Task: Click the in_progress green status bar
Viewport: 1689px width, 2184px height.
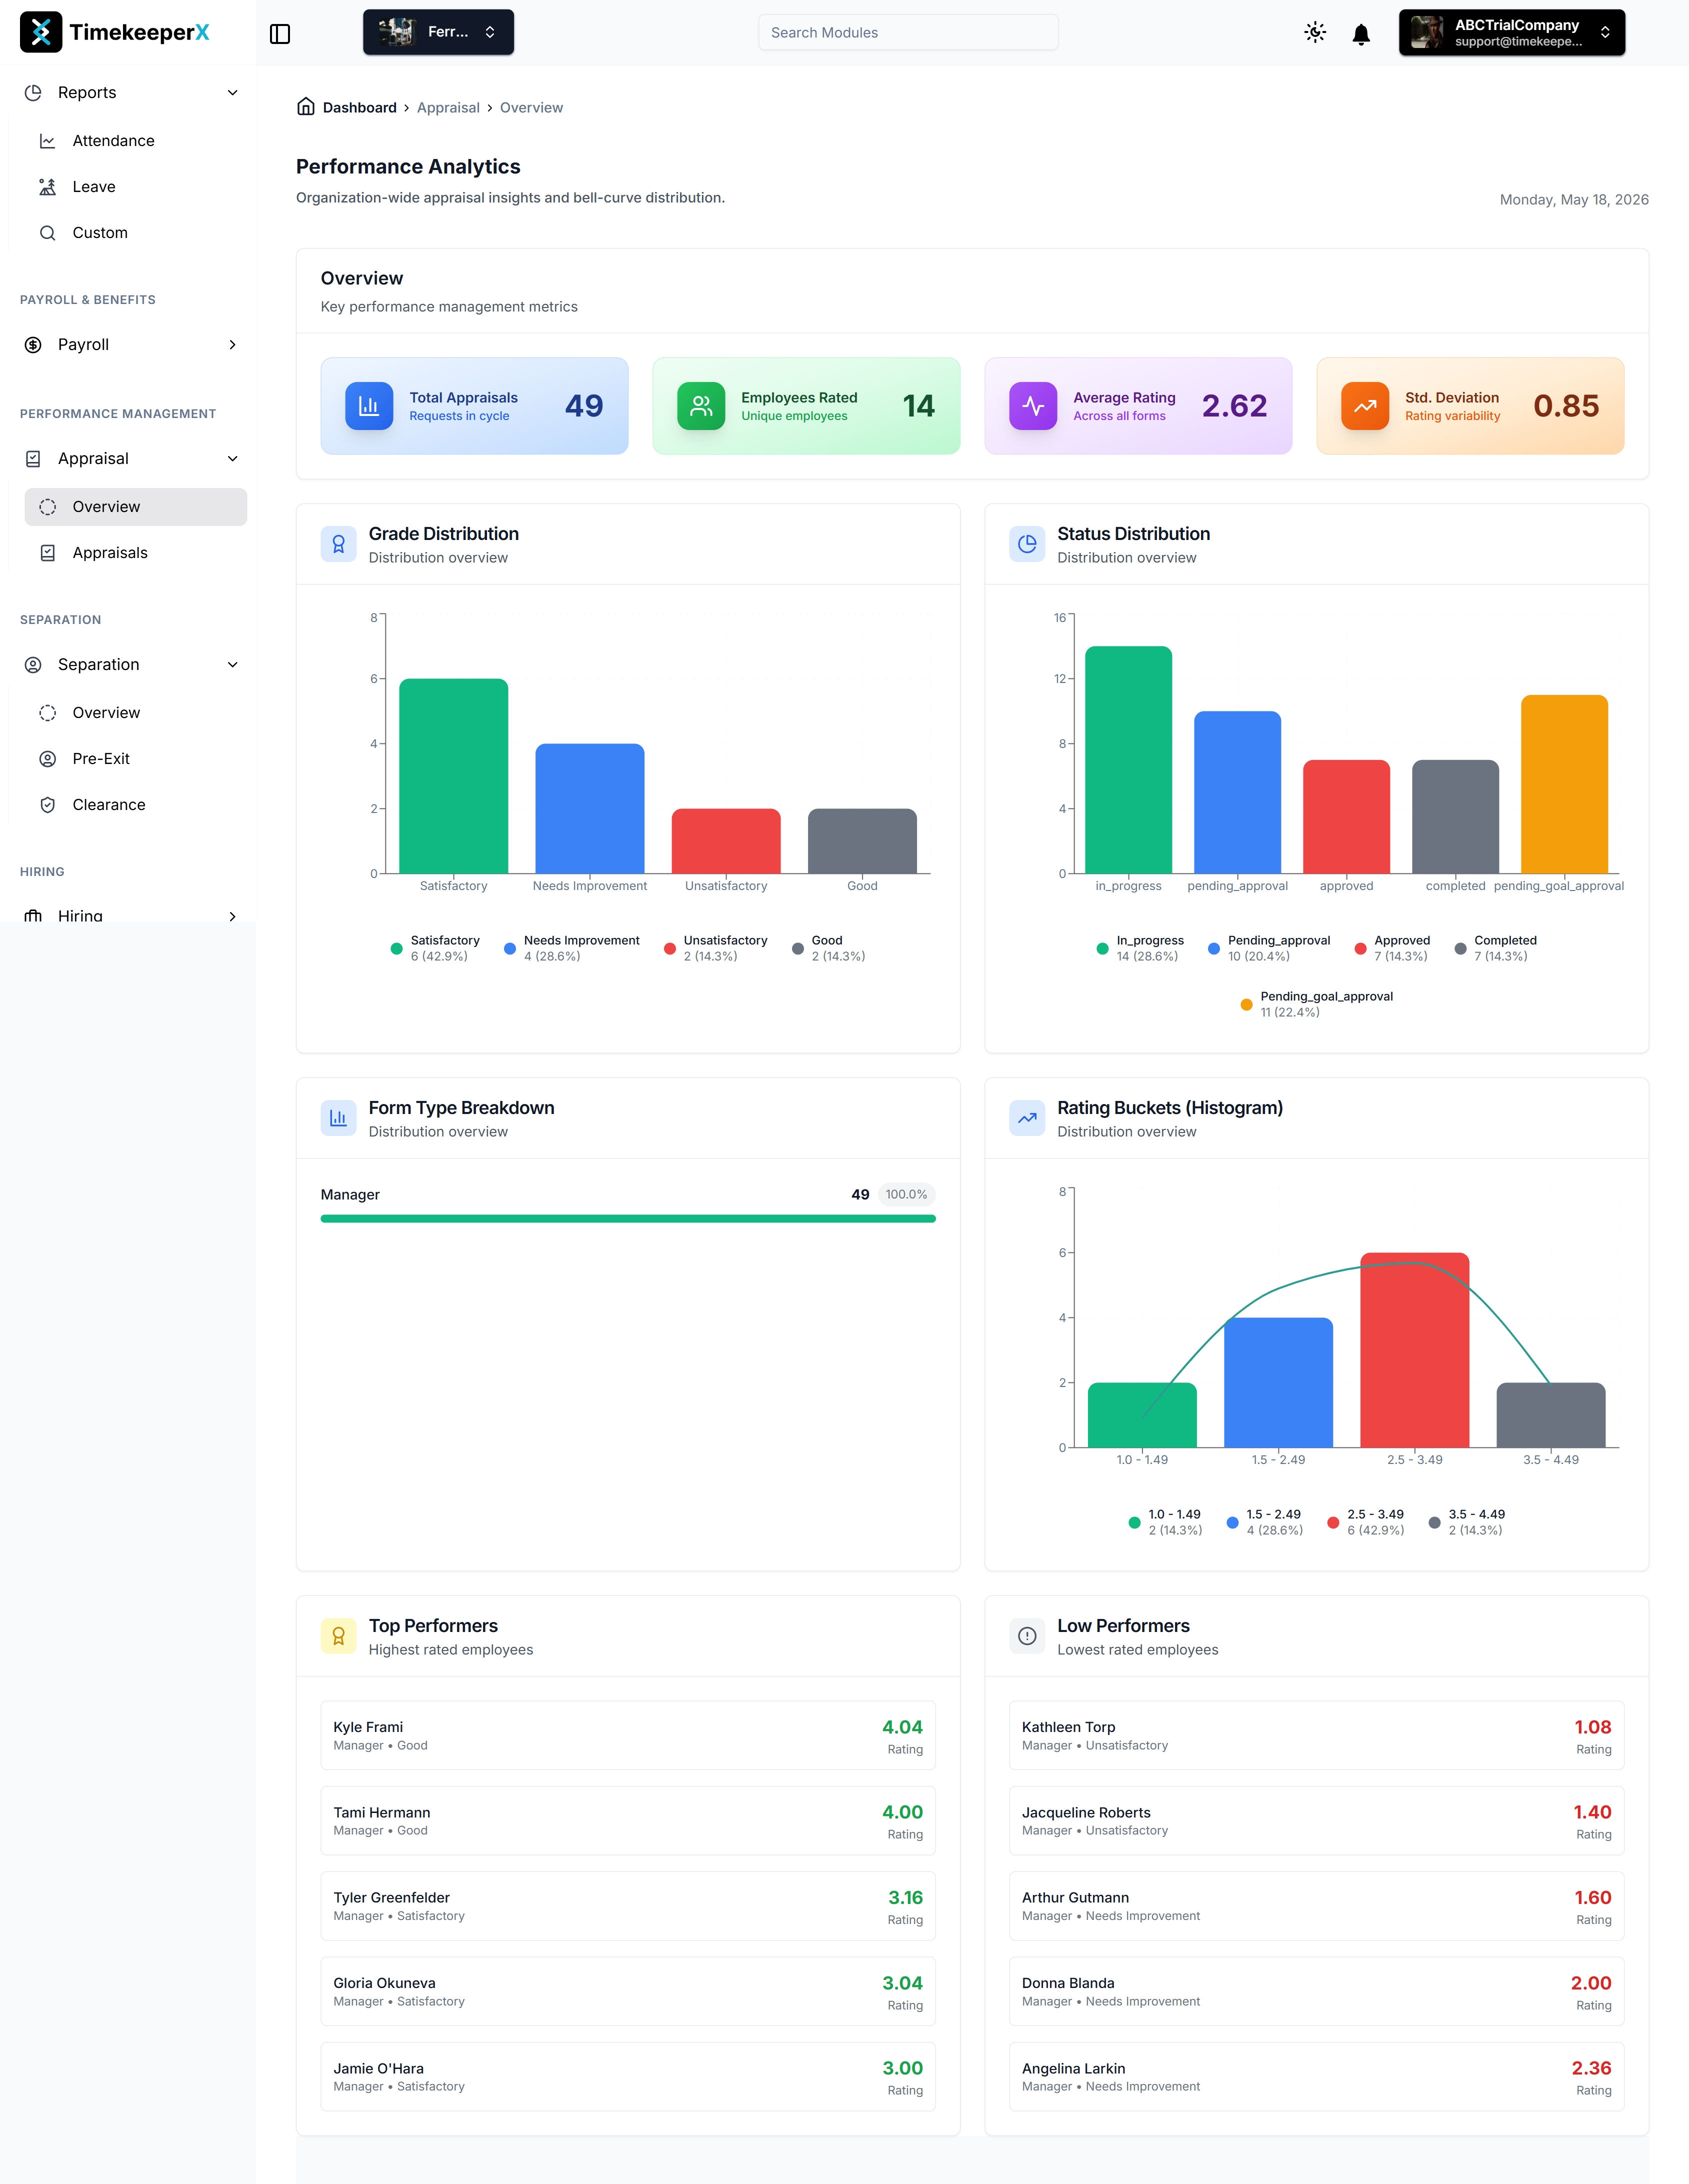Action: pos(1128,760)
